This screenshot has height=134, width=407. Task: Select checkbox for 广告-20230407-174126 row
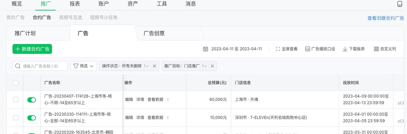point(16,99)
